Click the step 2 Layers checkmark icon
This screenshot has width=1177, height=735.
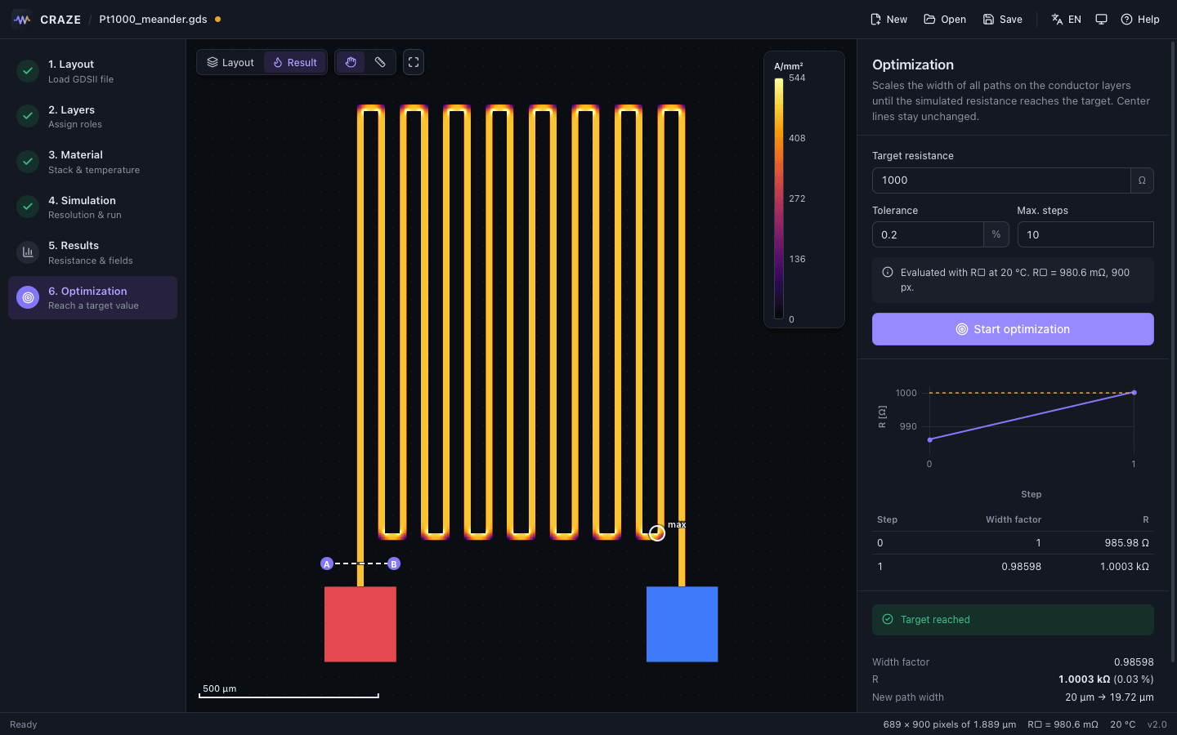pyautogui.click(x=28, y=116)
